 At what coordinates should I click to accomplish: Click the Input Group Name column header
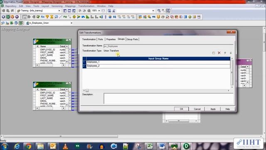(x=158, y=58)
